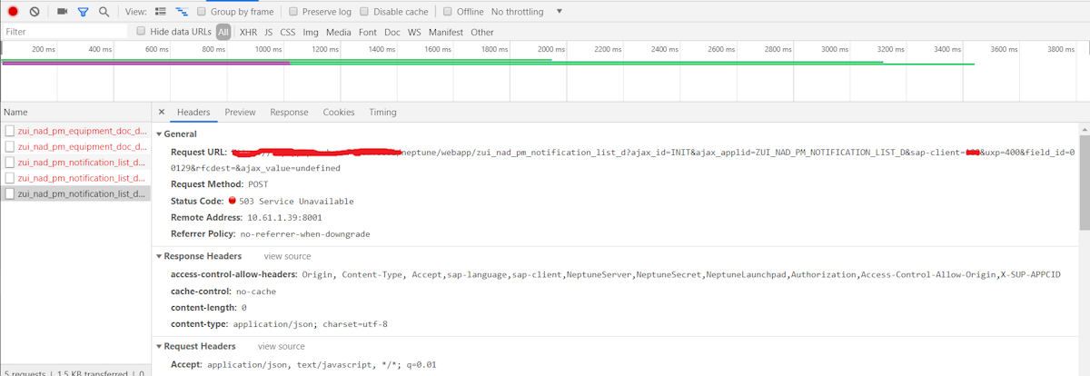This screenshot has height=376, width=1090.
Task: Click the 503 Service Unavailable status text
Action: [296, 201]
